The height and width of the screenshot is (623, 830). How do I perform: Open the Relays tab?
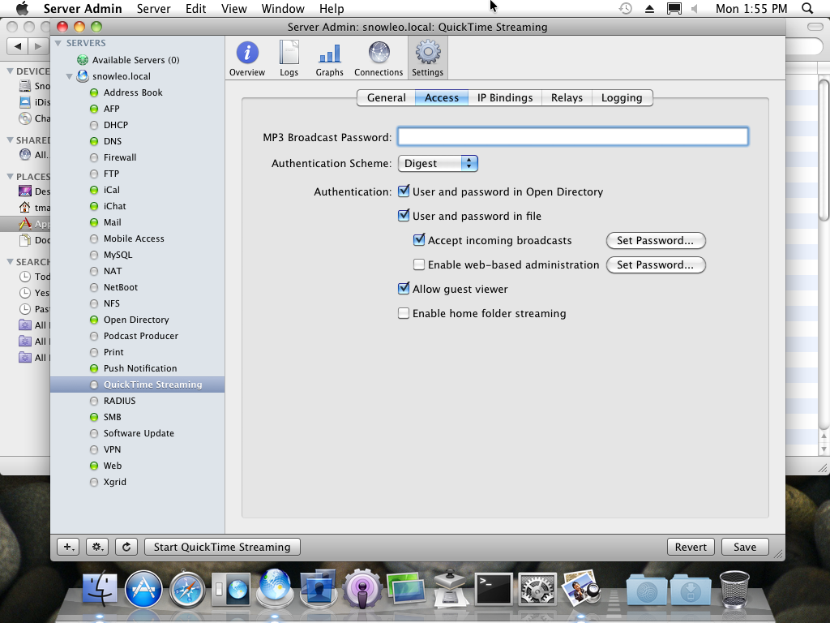pos(567,97)
